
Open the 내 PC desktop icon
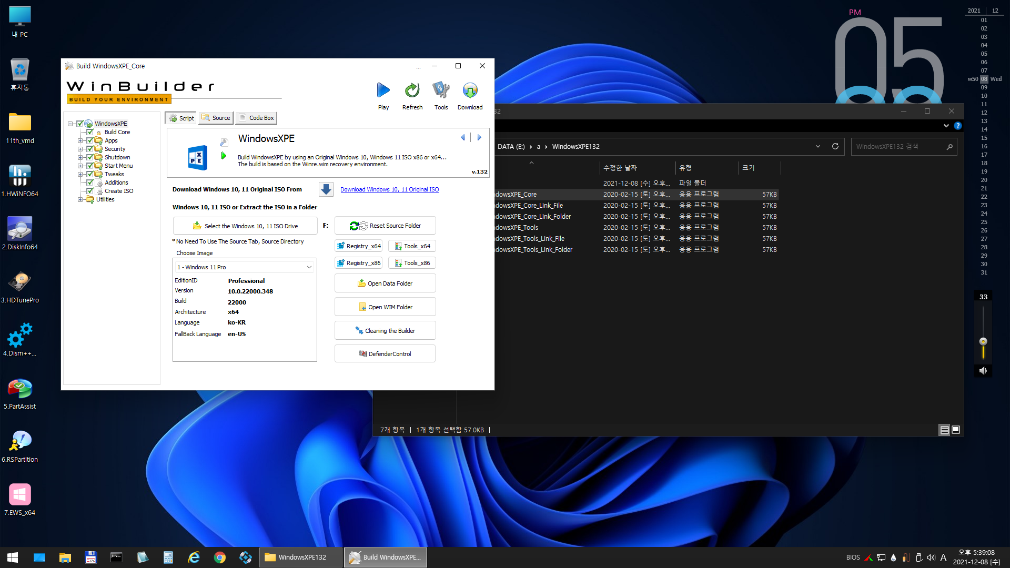click(x=20, y=22)
